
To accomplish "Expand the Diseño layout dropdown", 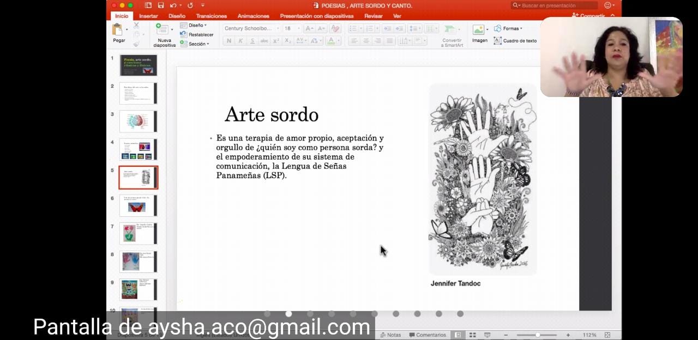I will [194, 25].
